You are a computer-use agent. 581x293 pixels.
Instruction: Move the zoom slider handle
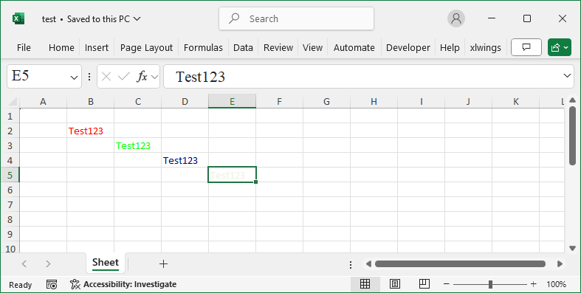[x=490, y=284]
